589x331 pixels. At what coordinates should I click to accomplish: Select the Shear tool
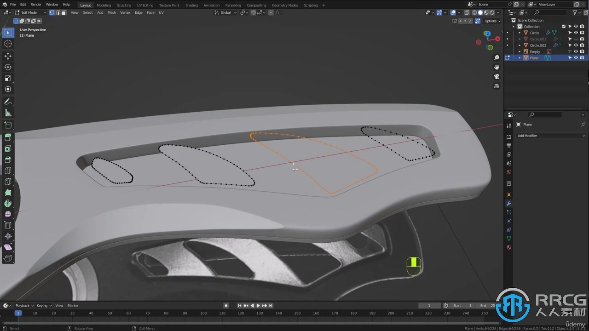tap(8, 247)
